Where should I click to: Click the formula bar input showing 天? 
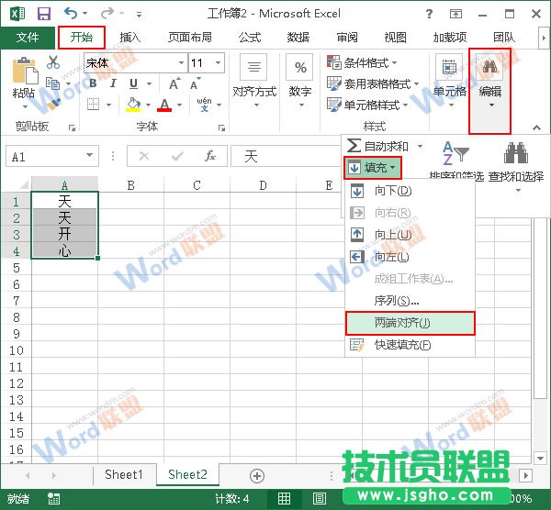pos(287,156)
